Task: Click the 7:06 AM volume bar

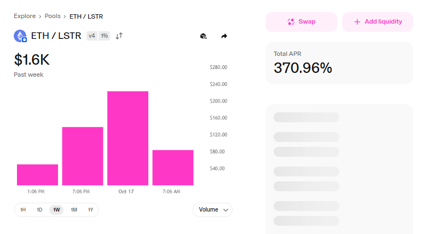Action: (173, 168)
